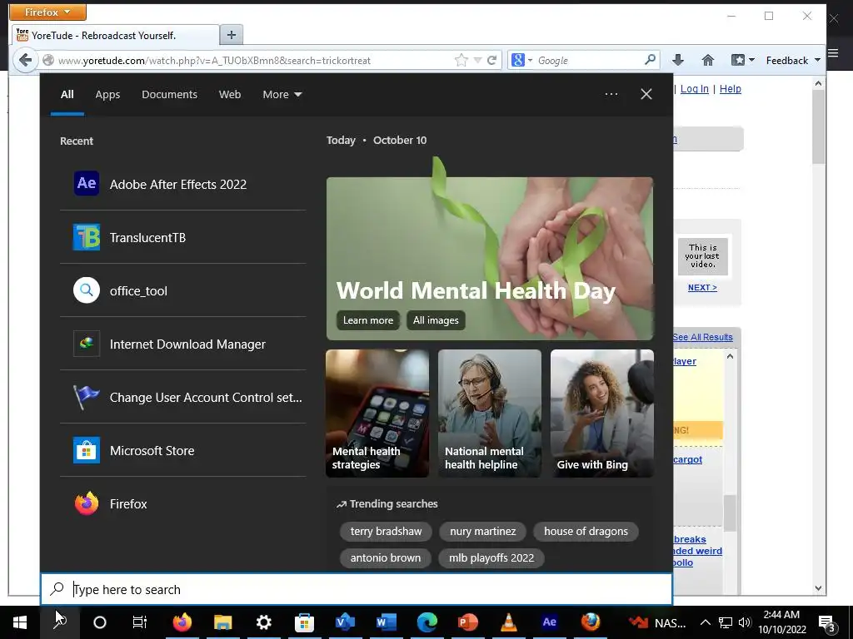Go back in the Firefox window

click(x=25, y=60)
